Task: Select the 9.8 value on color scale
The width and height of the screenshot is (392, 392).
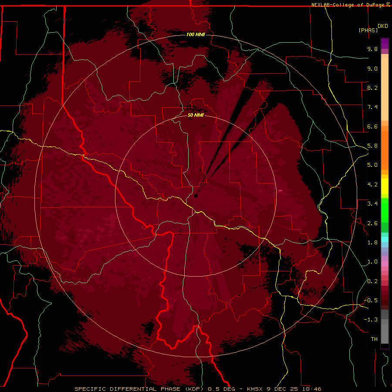Action: tap(372, 49)
